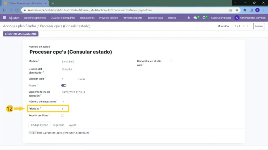Click the debug bug icon in navbar
Viewport: 268px width, 150px height.
point(189,18)
